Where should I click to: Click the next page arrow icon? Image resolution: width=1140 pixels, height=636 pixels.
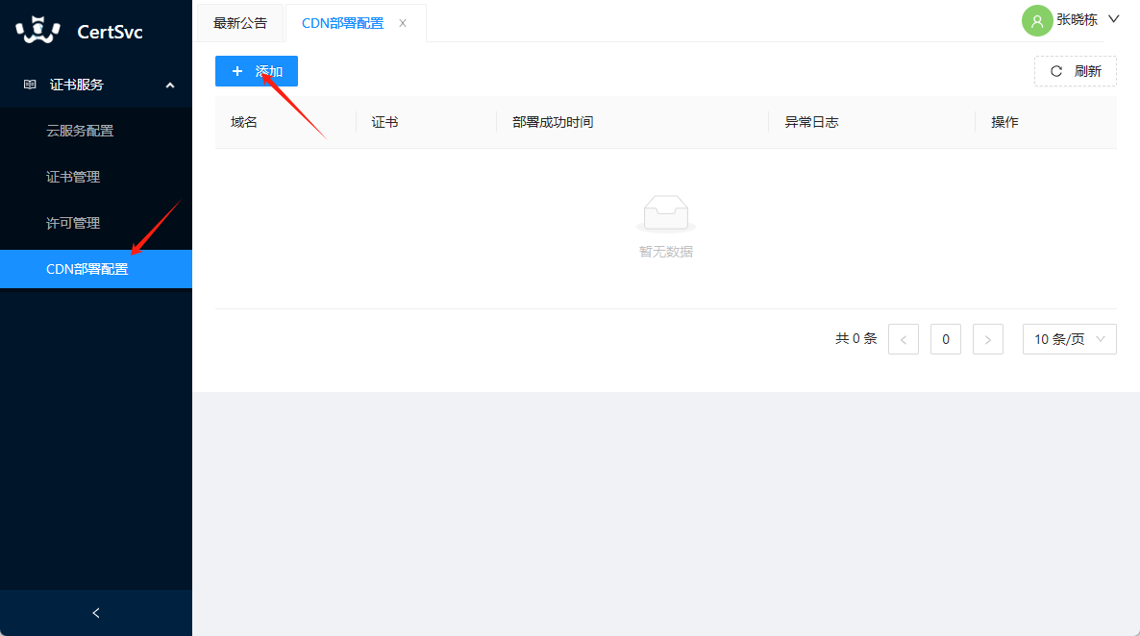click(x=987, y=338)
